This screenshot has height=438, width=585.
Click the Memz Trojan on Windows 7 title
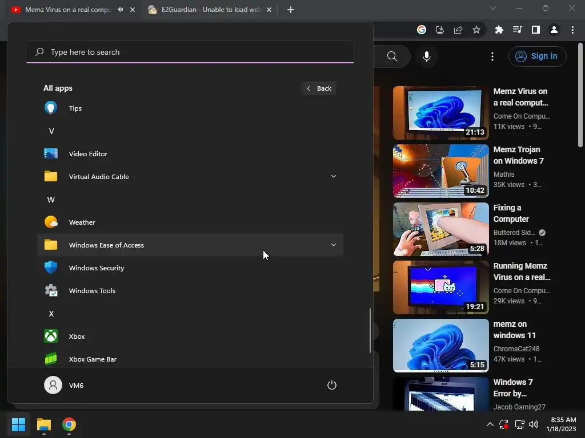[x=519, y=155]
